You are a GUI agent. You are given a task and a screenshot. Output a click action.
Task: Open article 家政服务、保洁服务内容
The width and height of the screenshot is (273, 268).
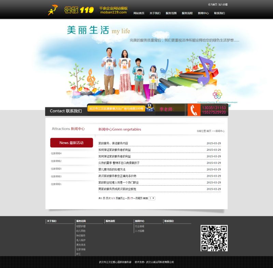coord(113,143)
